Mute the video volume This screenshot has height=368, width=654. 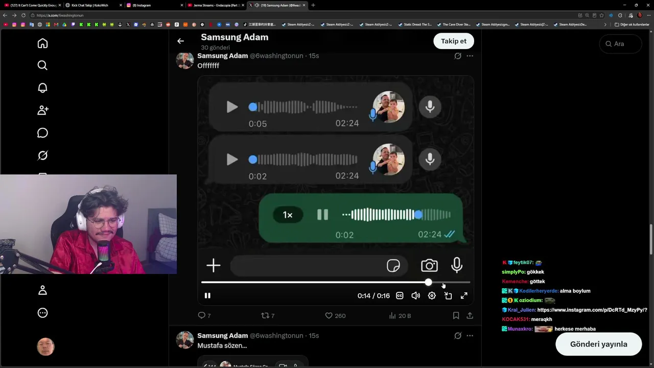click(416, 295)
